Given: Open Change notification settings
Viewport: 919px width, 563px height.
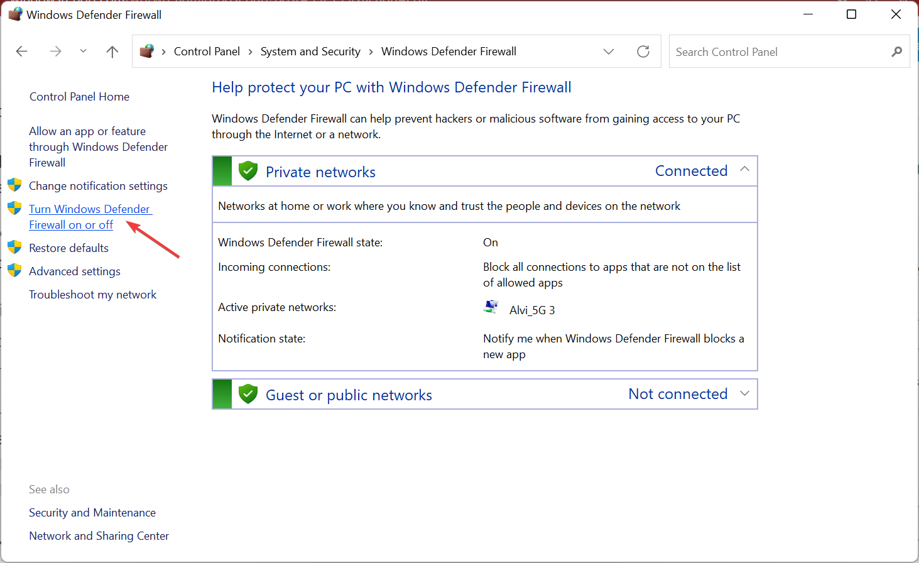Looking at the screenshot, I should [x=98, y=186].
